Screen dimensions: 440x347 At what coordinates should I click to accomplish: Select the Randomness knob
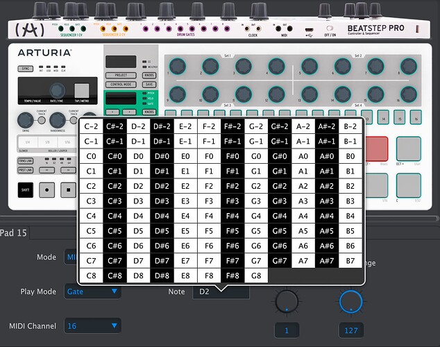pyautogui.click(x=58, y=120)
